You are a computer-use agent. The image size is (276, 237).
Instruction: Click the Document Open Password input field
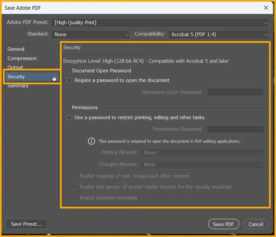click(235, 92)
